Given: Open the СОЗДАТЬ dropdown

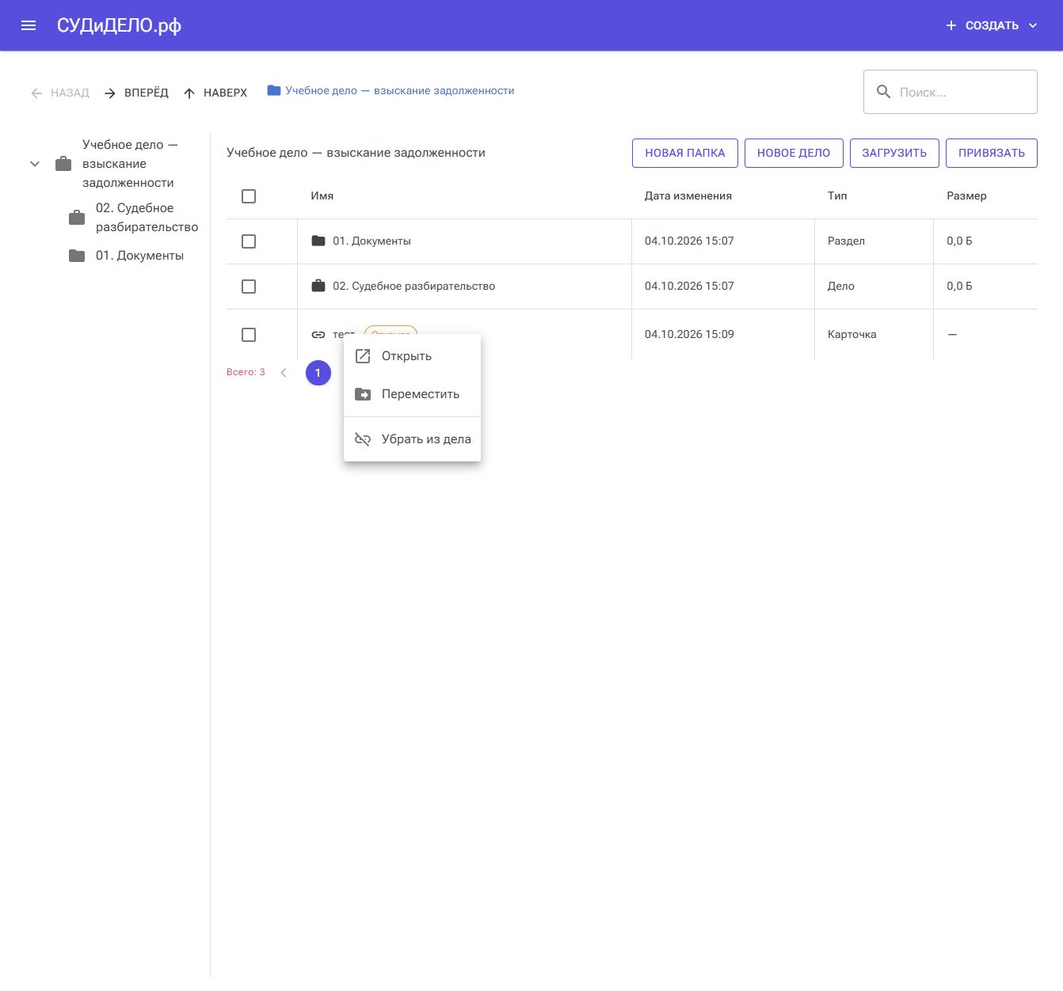Looking at the screenshot, I should [x=991, y=25].
